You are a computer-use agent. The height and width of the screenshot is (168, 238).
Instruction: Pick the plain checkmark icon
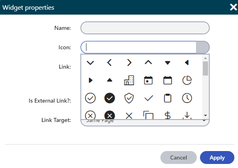pyautogui.click(x=149, y=98)
